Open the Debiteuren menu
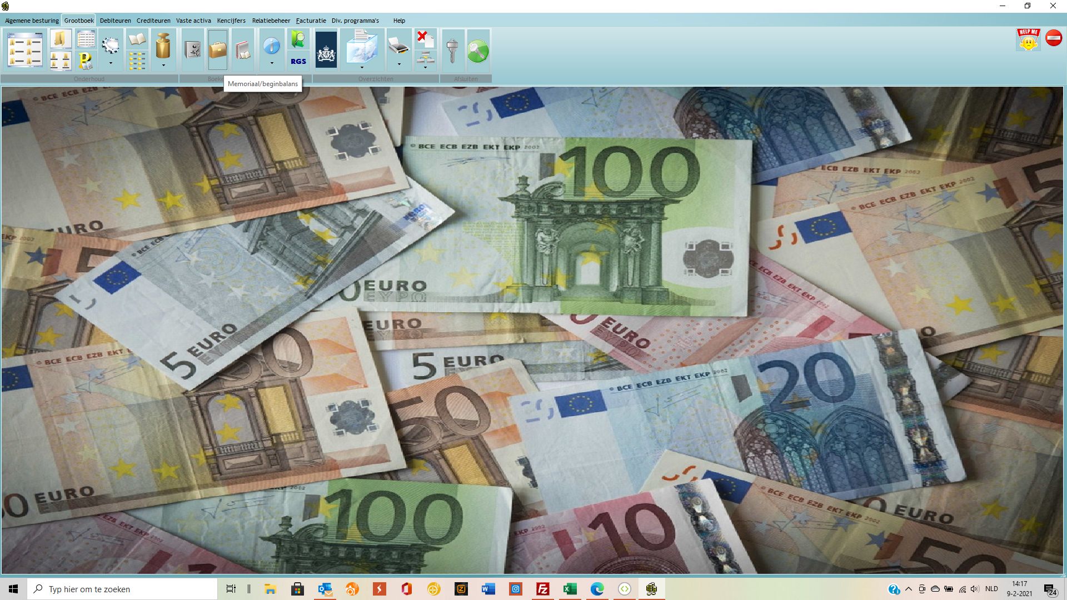1067x600 pixels. point(116,21)
